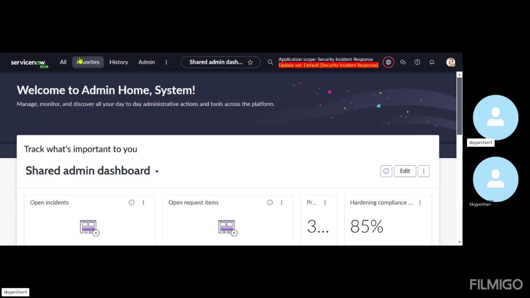The height and width of the screenshot is (298, 530).
Task: Open the Hardening compliance widget options menu
Action: click(420, 202)
